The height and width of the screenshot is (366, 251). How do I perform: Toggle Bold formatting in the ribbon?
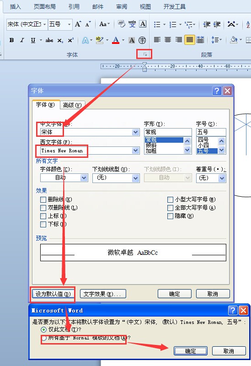pyautogui.click(x=11, y=40)
